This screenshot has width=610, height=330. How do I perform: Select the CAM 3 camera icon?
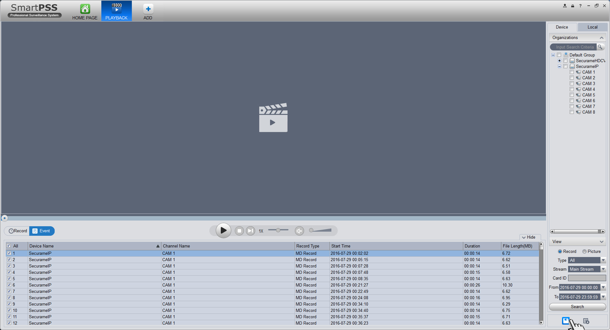[579, 84]
